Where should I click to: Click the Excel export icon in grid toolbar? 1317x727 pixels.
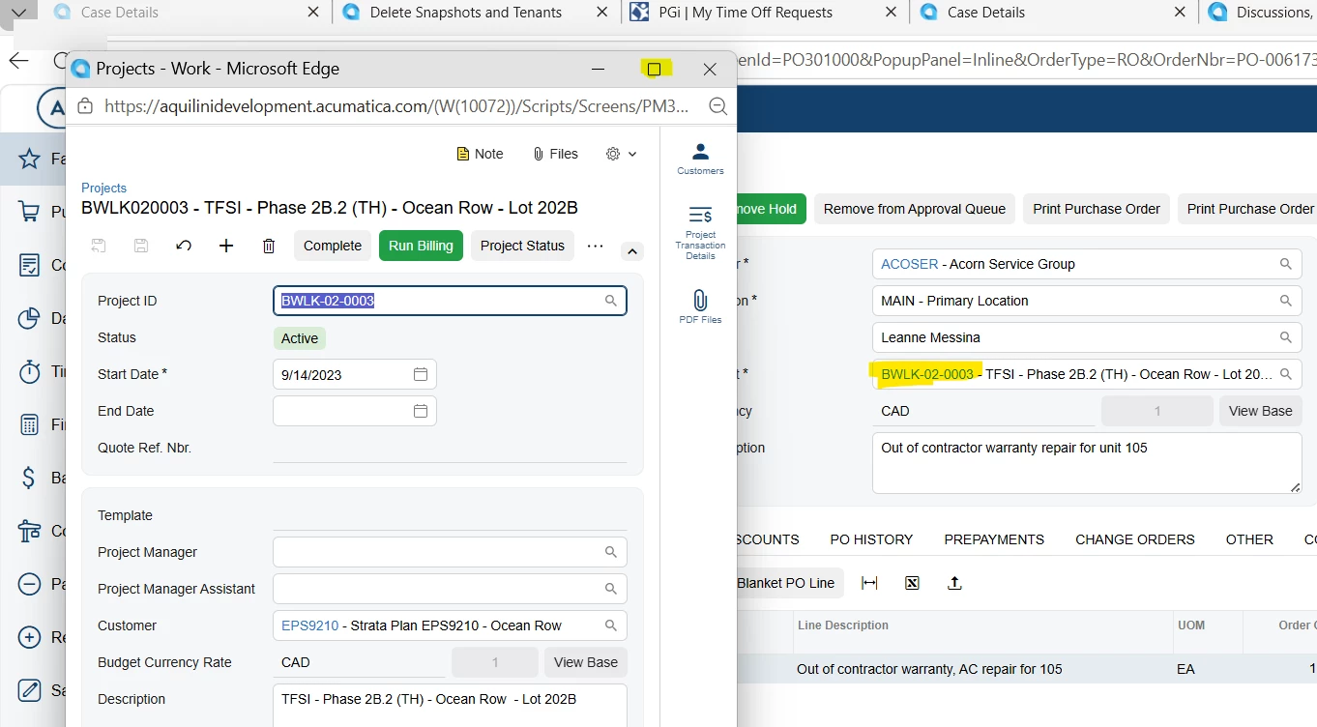(x=912, y=583)
